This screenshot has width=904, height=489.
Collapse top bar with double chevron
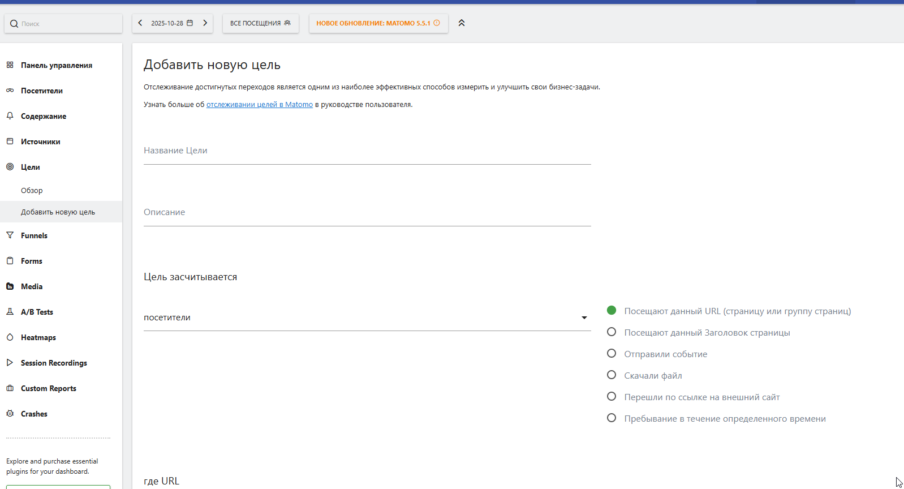pyautogui.click(x=462, y=23)
